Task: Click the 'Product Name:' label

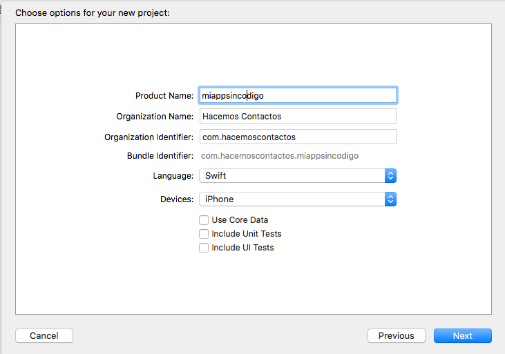Action: tap(164, 96)
